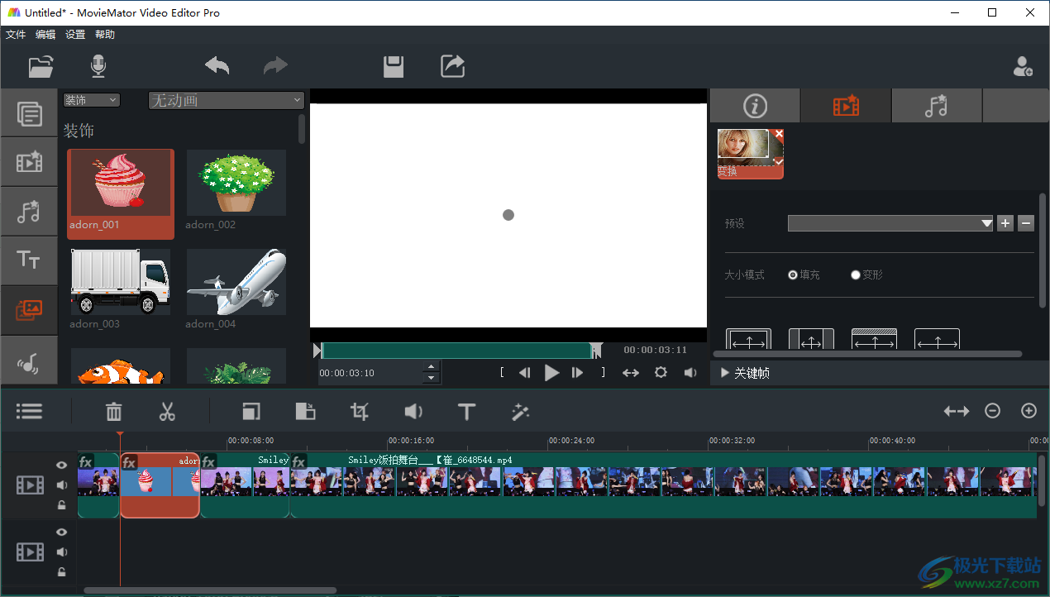Delete the selected clip with the trash icon
This screenshot has width=1050, height=597.
(114, 411)
